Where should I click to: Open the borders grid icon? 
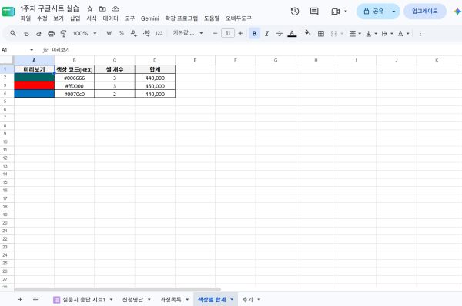(321, 34)
